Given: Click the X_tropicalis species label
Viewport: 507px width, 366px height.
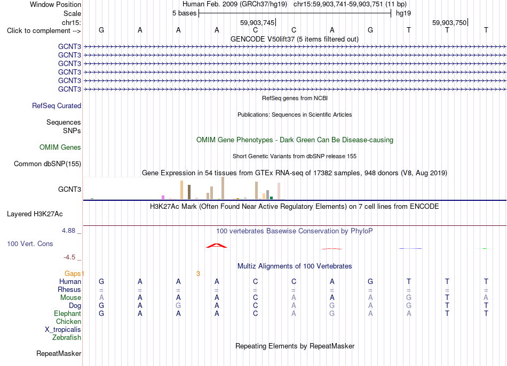Looking at the screenshot, I should click(63, 330).
